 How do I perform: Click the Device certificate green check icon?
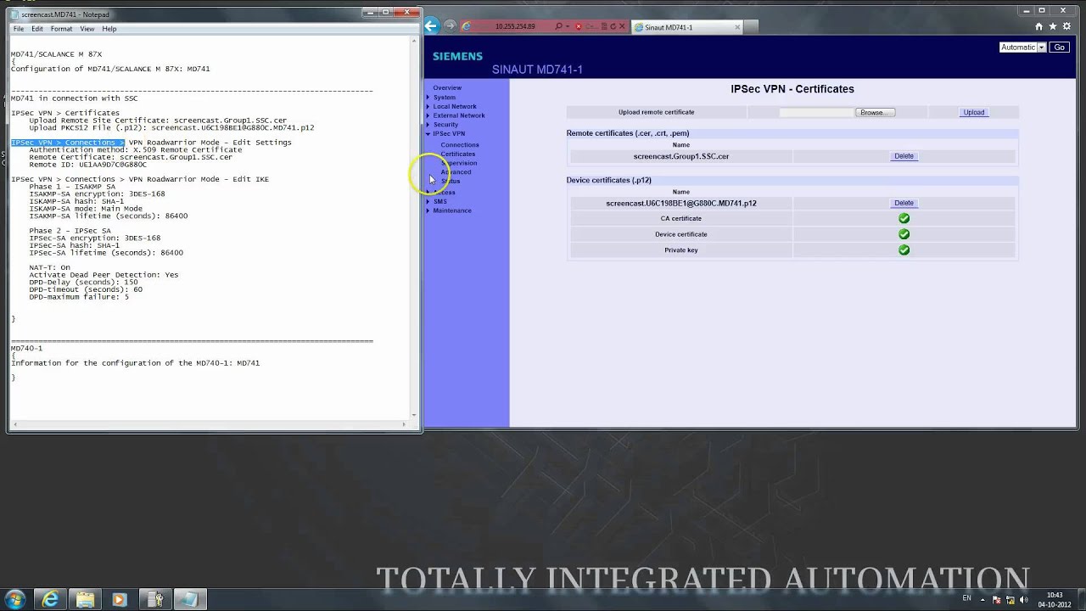904,234
